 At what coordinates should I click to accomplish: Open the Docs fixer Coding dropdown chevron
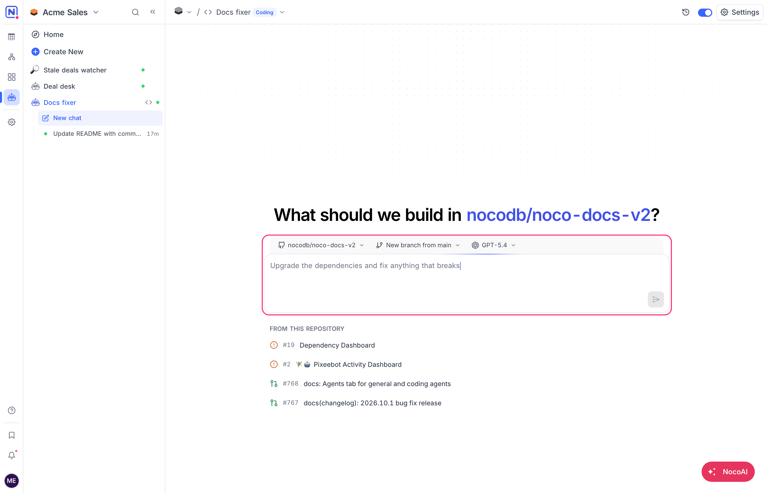coord(282,12)
